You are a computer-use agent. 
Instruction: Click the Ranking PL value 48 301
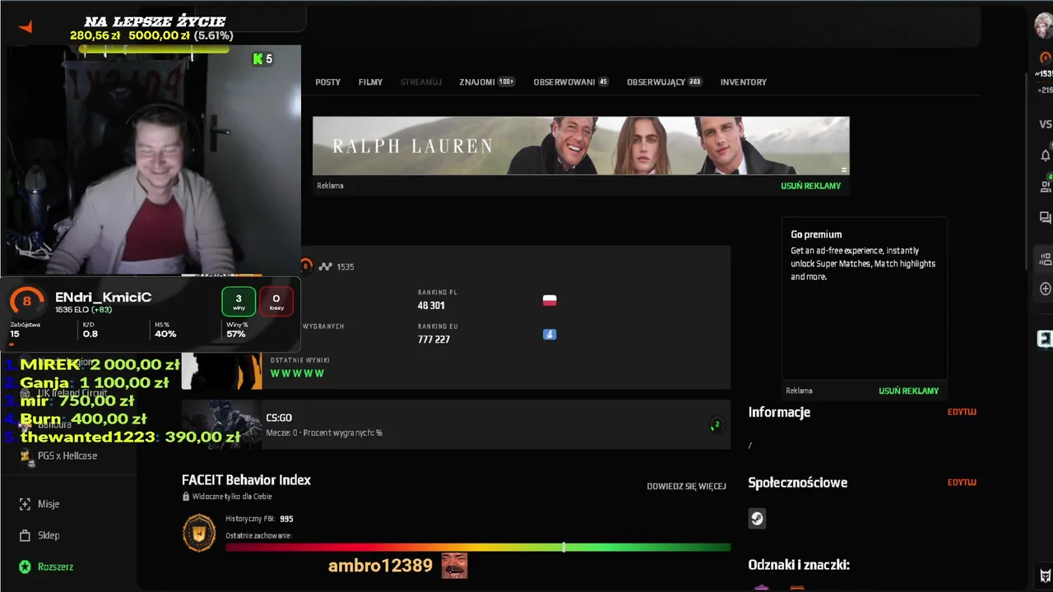(x=431, y=305)
